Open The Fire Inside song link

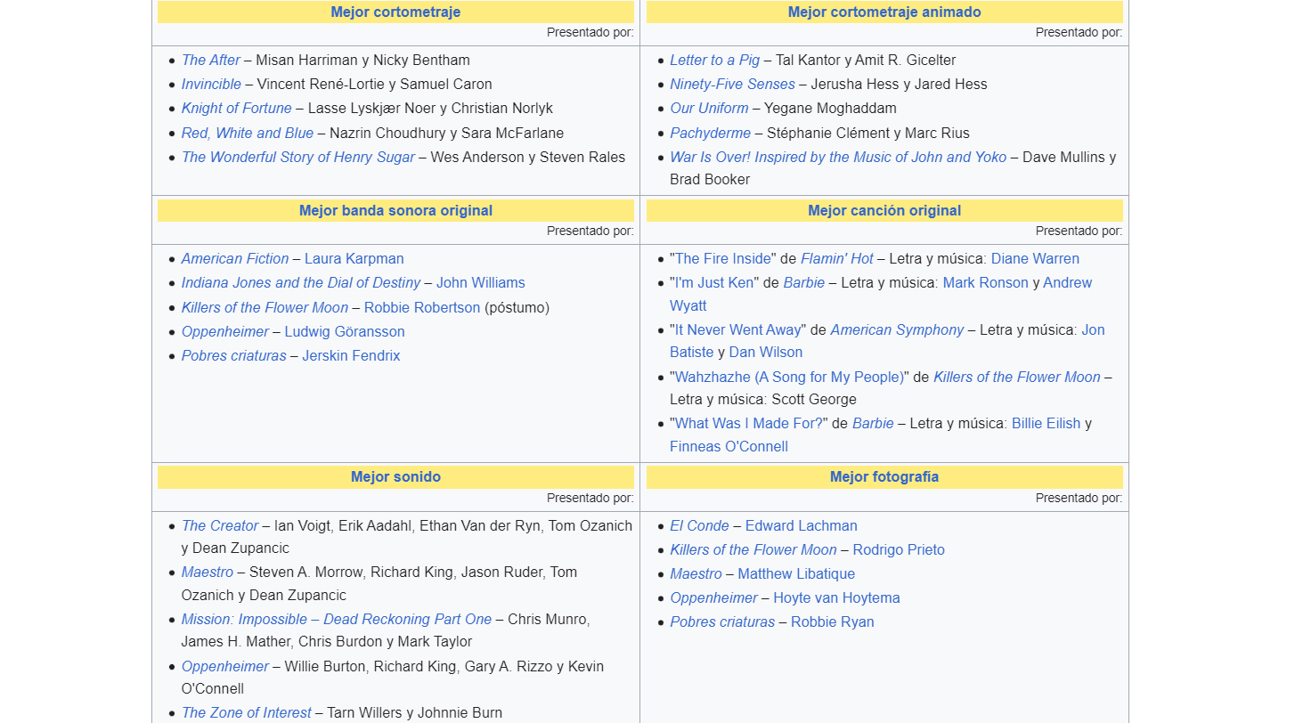coord(723,259)
